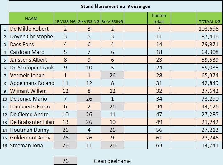Select the Punten totaal header cell
The image size is (223, 165).
tap(159, 18)
